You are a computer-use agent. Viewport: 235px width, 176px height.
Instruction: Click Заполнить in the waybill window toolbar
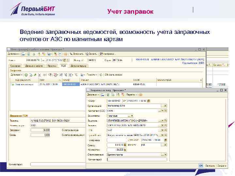click(76, 54)
